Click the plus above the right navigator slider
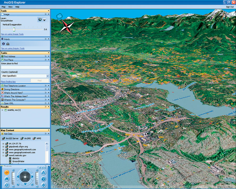Image resolution: width=236 pixels, height=189 pixels. tap(37, 170)
